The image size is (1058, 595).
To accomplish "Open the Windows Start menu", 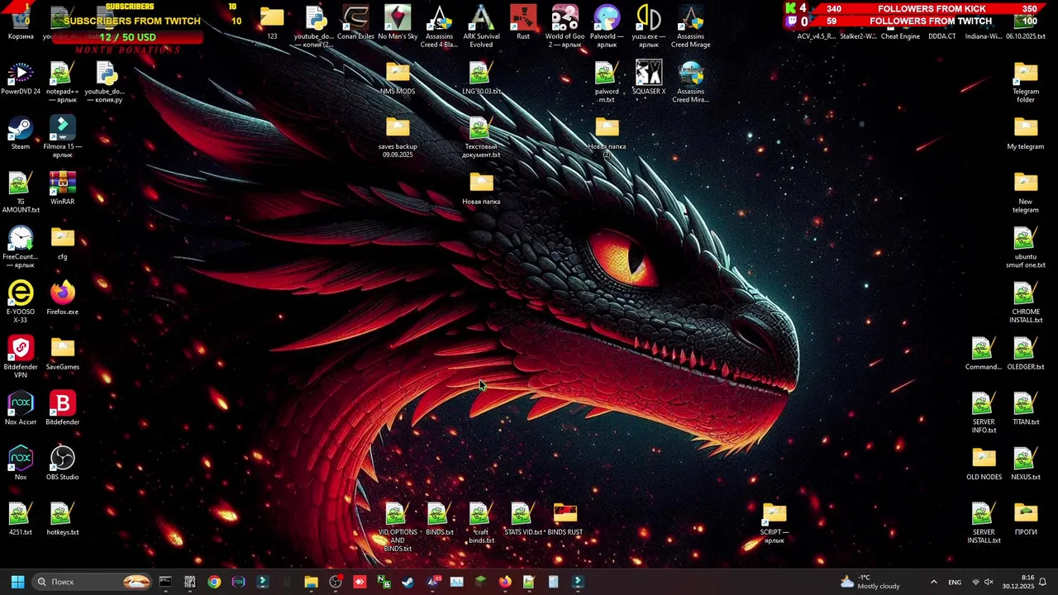I will coord(17,582).
